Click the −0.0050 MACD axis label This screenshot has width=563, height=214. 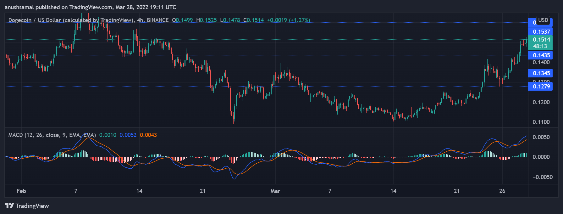[x=542, y=177]
